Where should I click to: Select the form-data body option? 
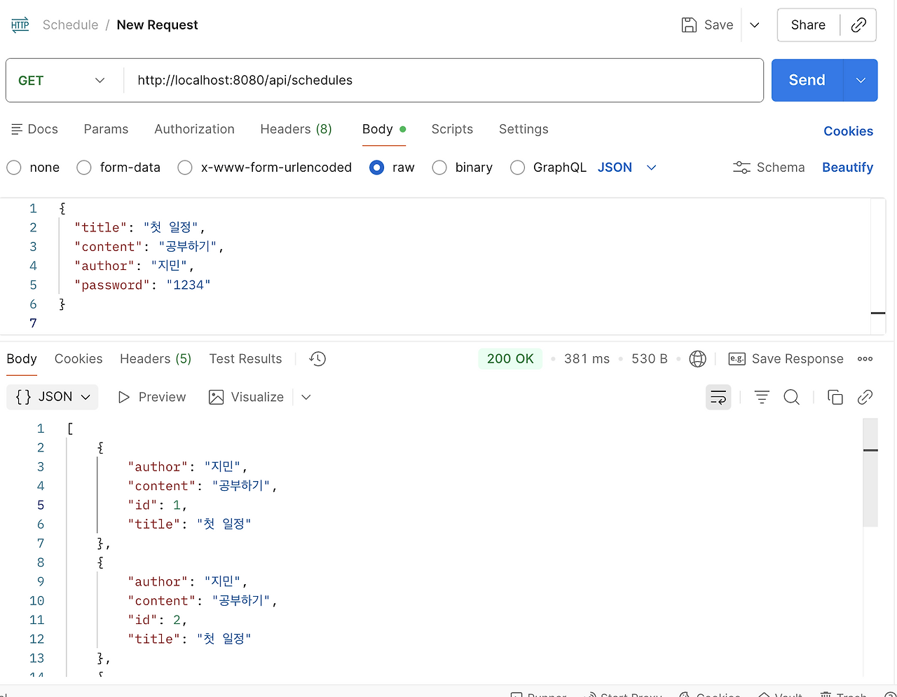pos(84,168)
